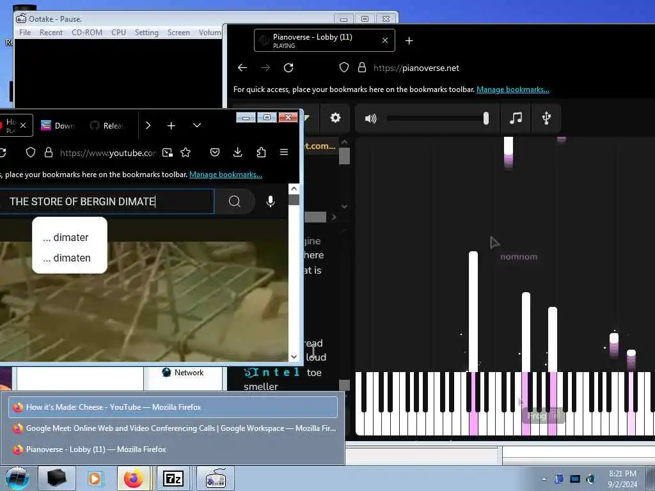Screen dimensions: 655x491
Task: Click YouTube page scrollbar up arrow
Action: click(x=294, y=189)
